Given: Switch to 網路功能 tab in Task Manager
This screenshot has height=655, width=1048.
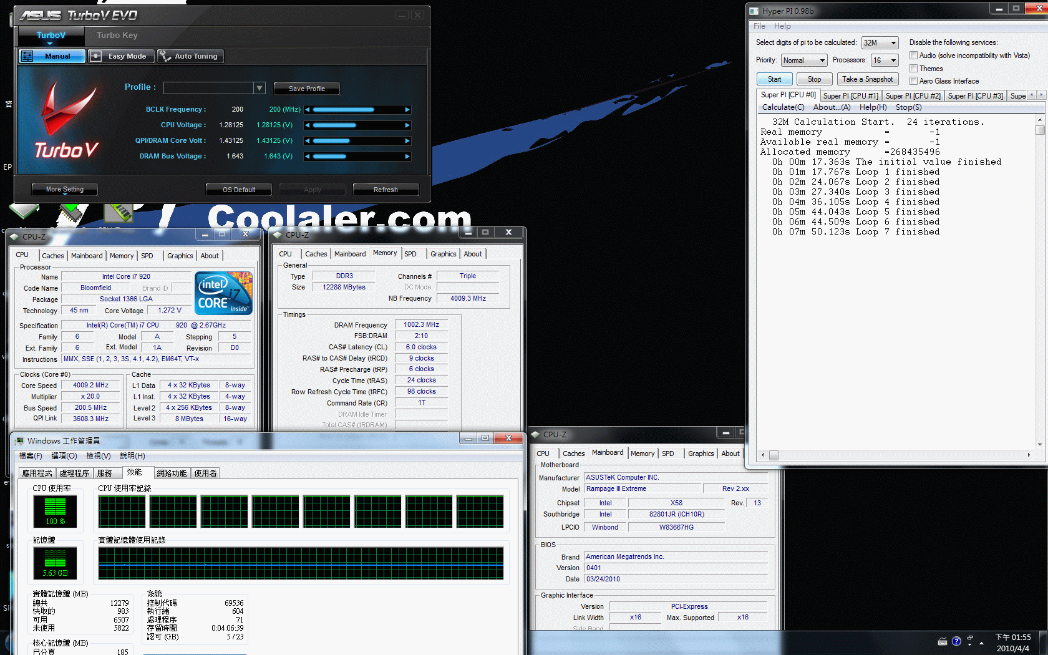Looking at the screenshot, I should 172,473.
